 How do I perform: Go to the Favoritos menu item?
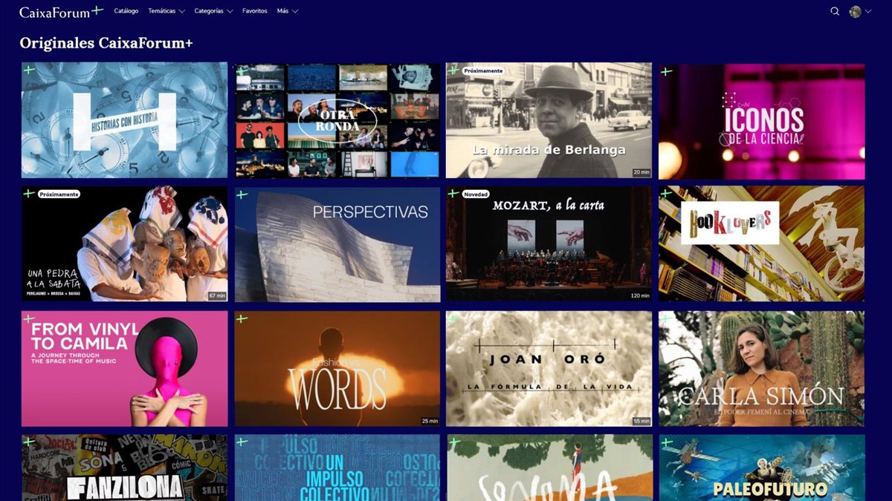(x=255, y=11)
